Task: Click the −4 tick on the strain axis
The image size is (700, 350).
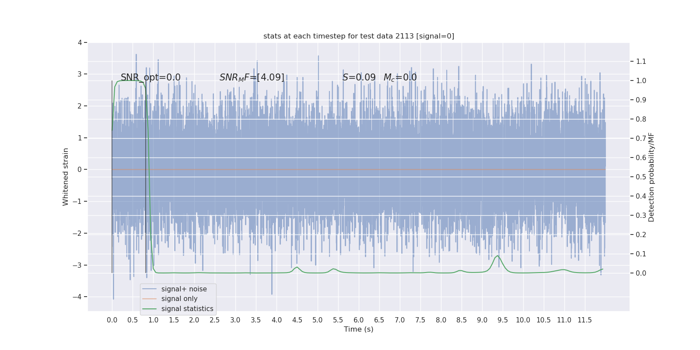Action: point(77,297)
